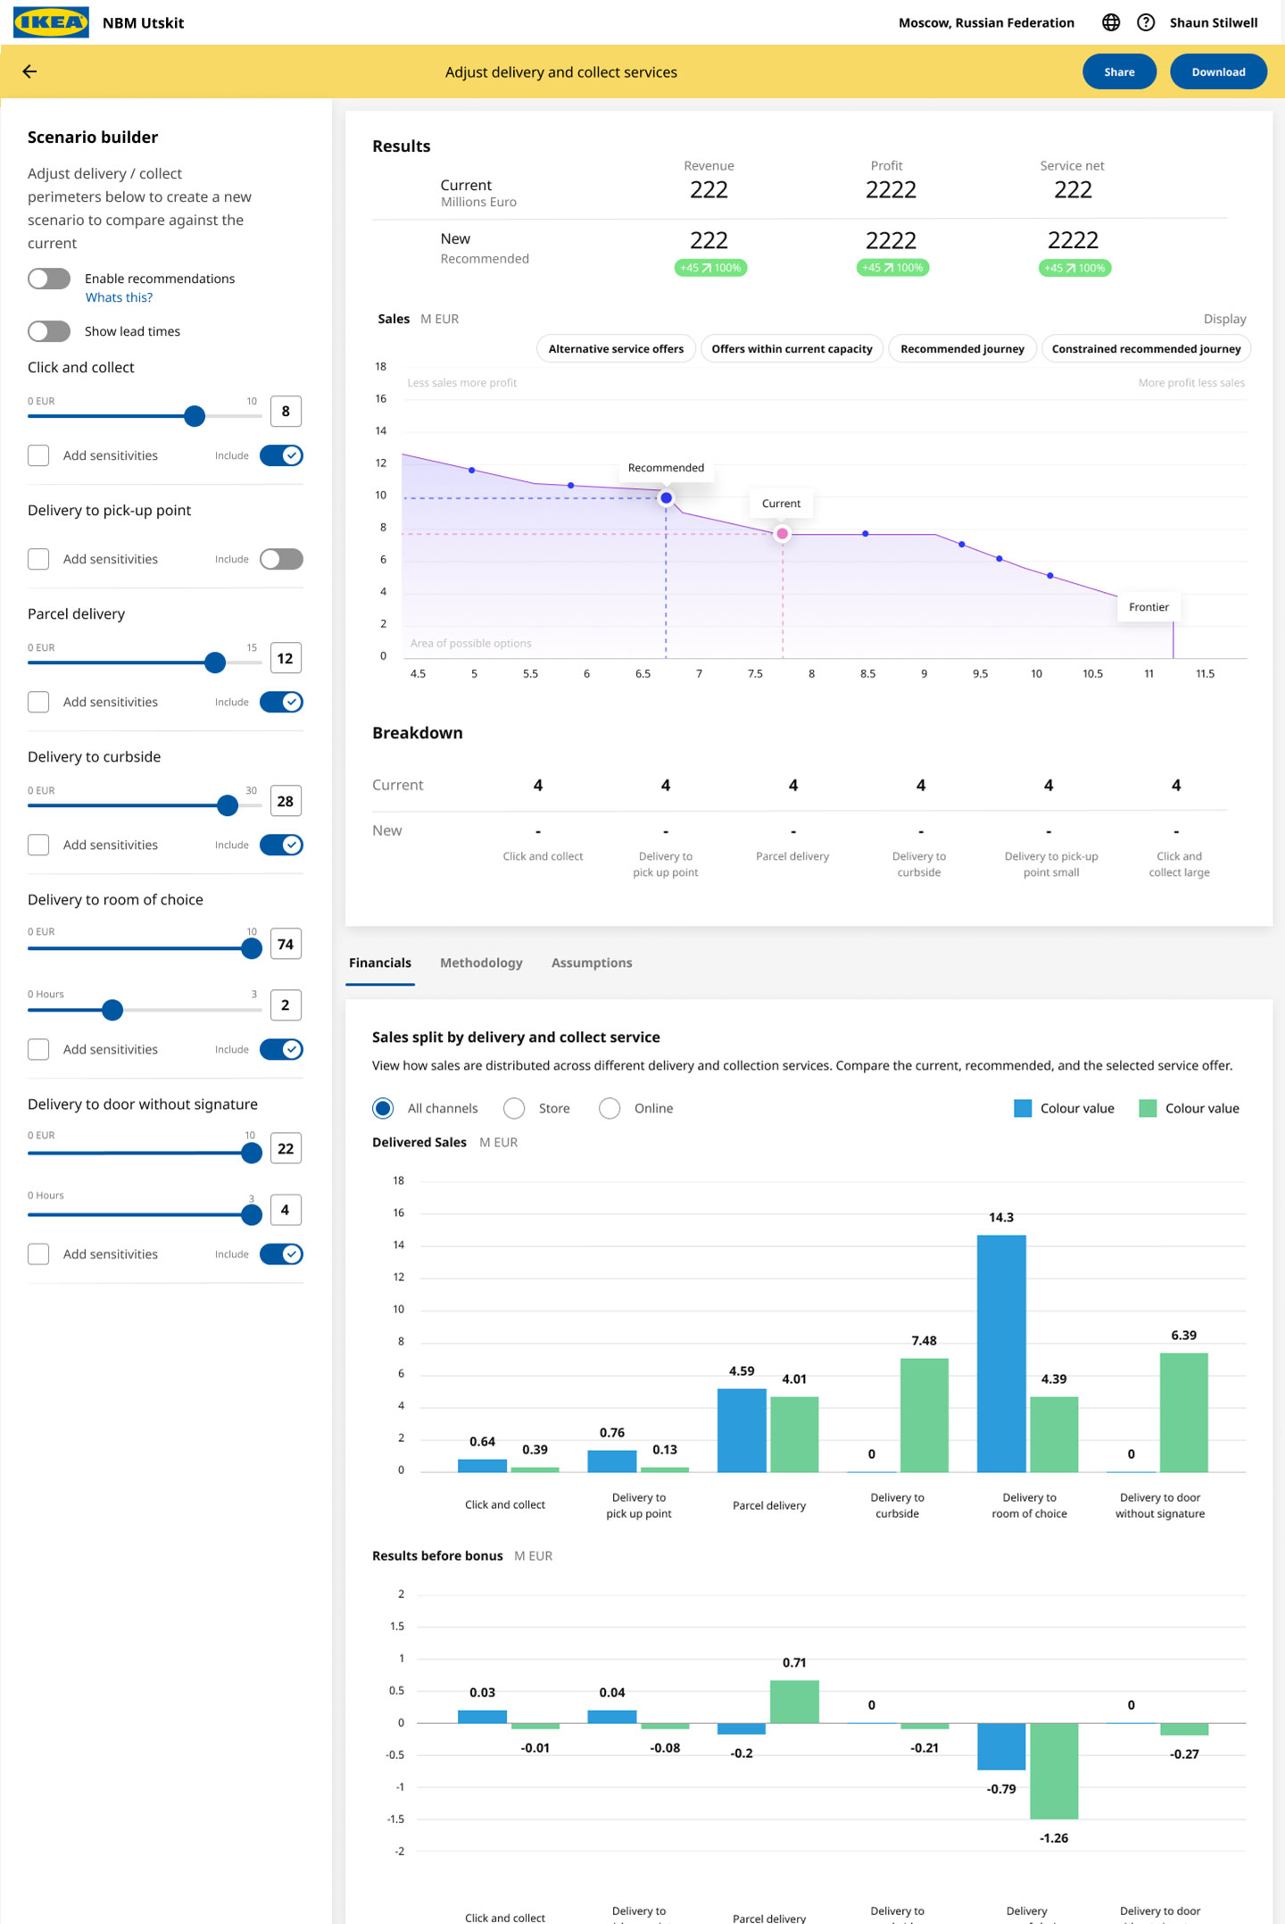Edit Delivery to door without signature hours field 4
This screenshot has width=1285, height=1924.
(x=286, y=1210)
